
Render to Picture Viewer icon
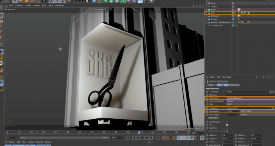coord(81,1)
